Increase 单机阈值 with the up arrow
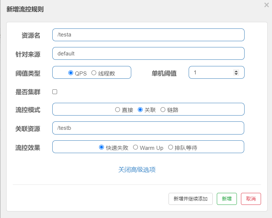272x218 pixels. tap(236, 71)
